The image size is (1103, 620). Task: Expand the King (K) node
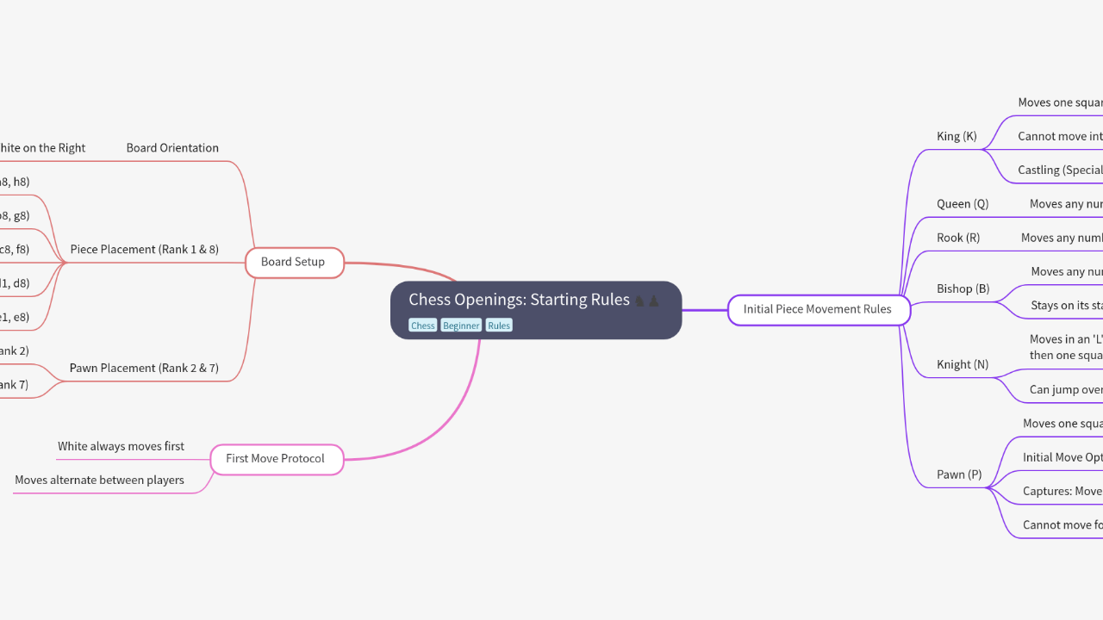point(957,136)
